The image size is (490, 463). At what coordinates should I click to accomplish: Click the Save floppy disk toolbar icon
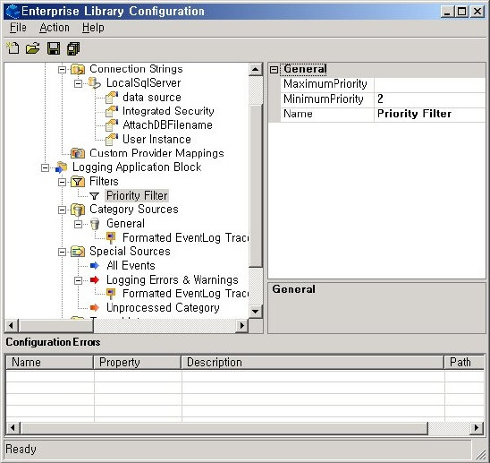(54, 48)
